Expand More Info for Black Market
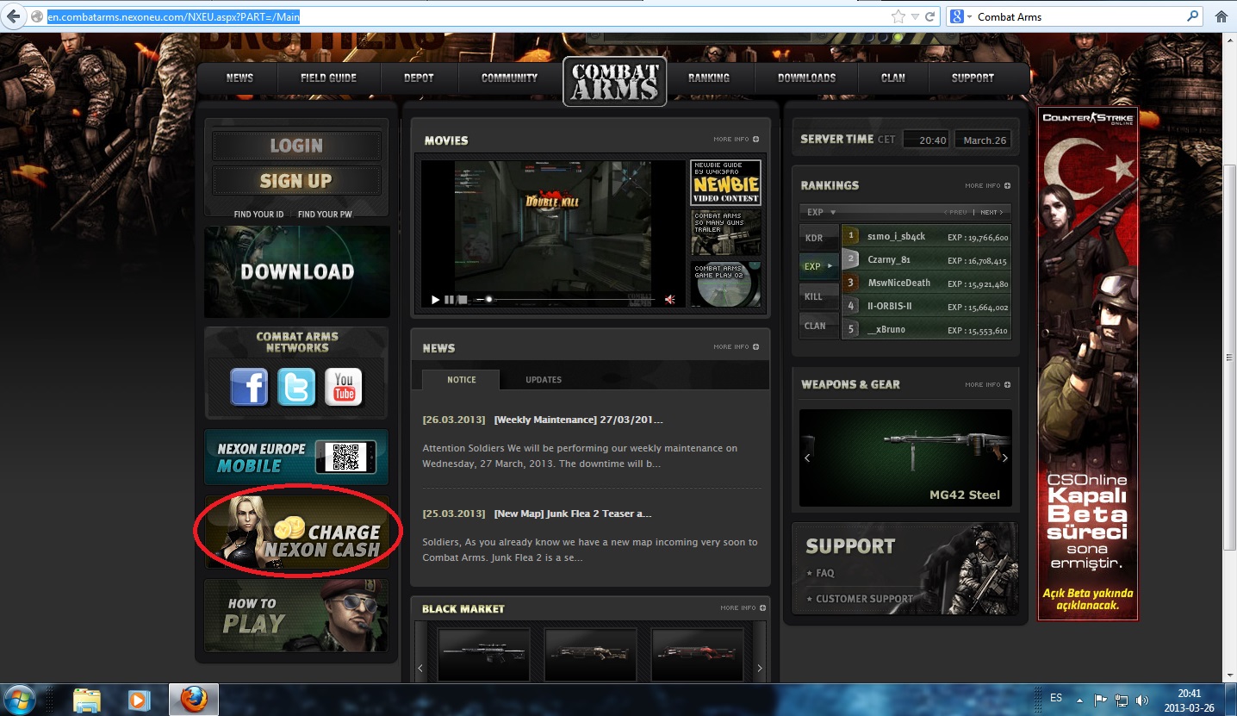1237x716 pixels. click(x=743, y=608)
